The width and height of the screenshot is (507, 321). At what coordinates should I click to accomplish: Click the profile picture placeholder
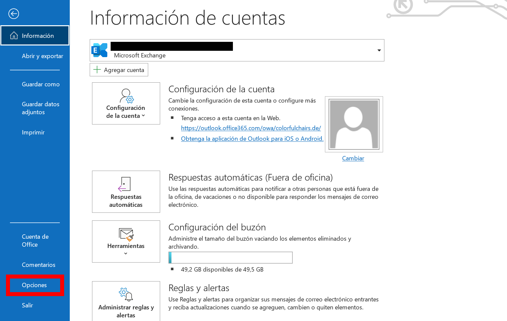click(x=354, y=124)
